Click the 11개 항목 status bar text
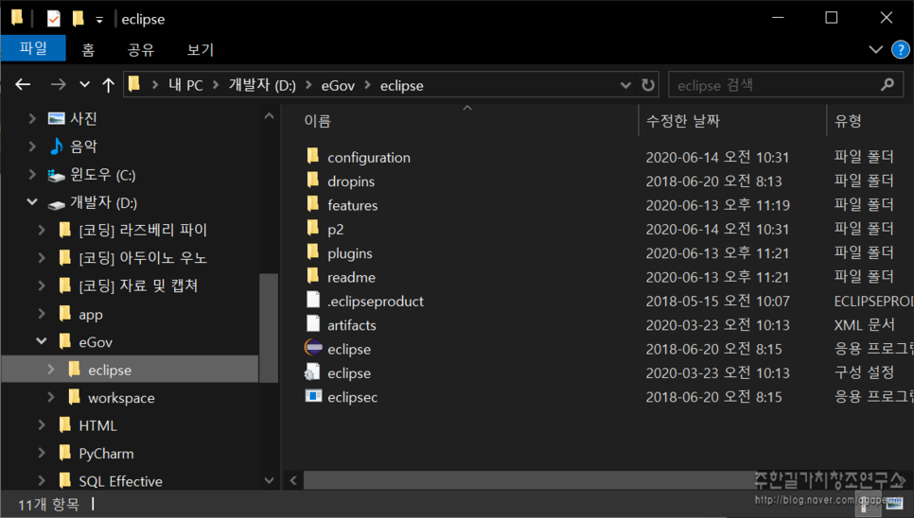Viewport: 914px width, 518px height. coord(48,505)
